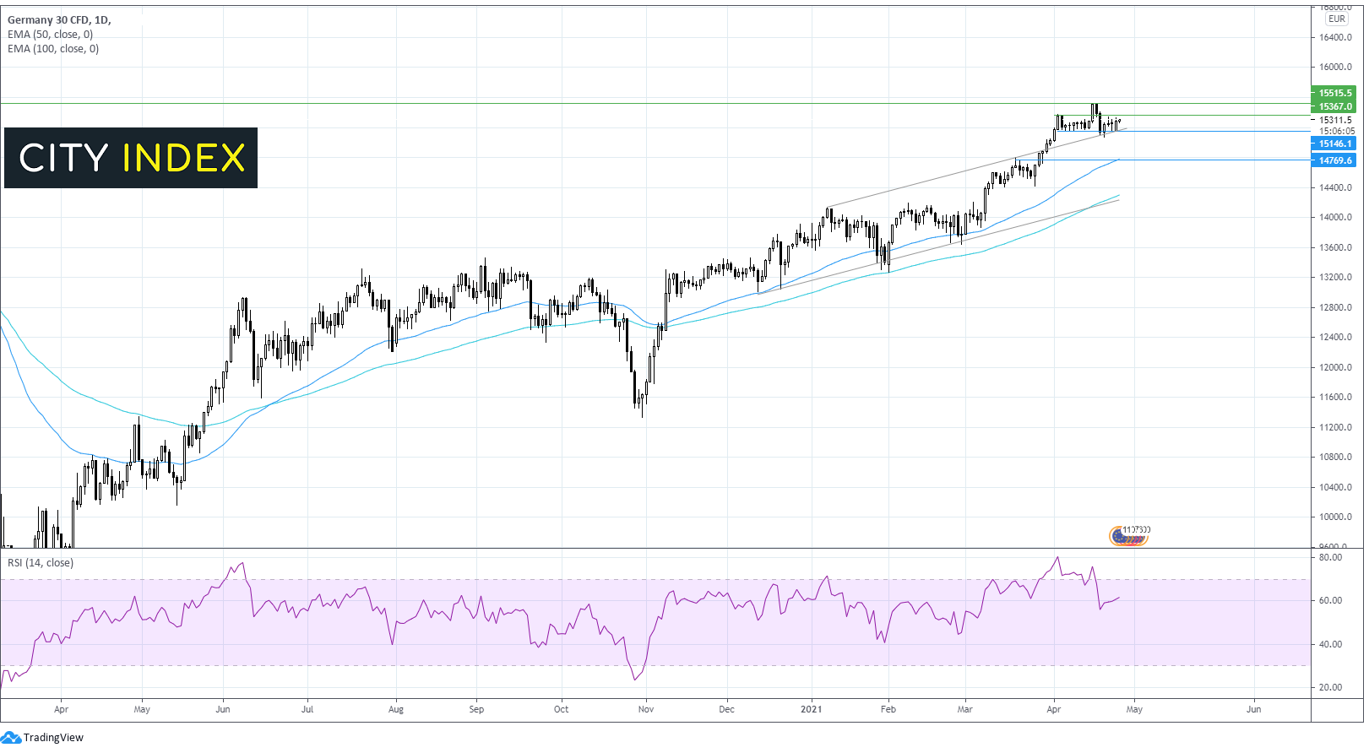Image resolution: width=1369 pixels, height=753 pixels.
Task: Click the green 15515.5 price tag
Action: [x=1334, y=93]
